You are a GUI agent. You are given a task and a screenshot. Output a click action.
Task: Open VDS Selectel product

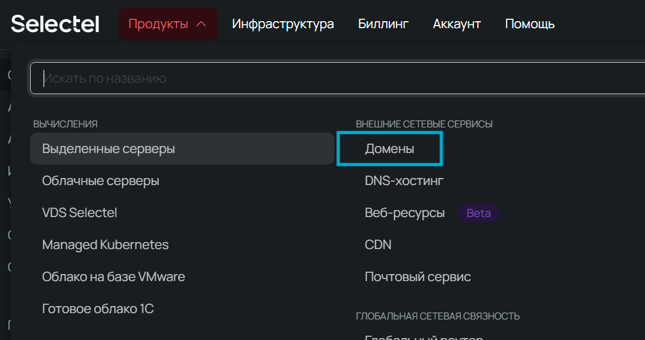(x=79, y=213)
